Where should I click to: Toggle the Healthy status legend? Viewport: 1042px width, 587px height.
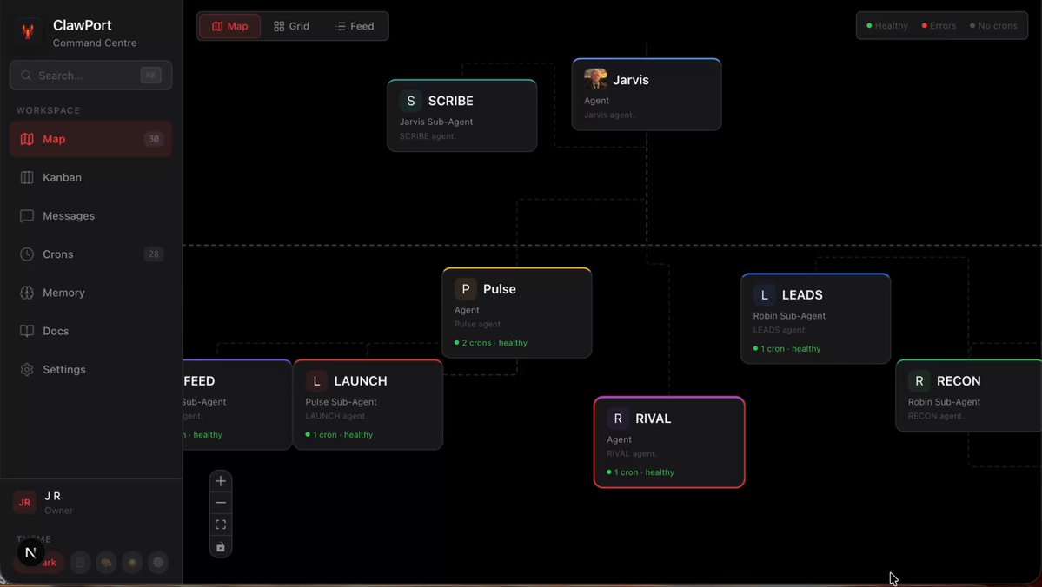[886, 25]
